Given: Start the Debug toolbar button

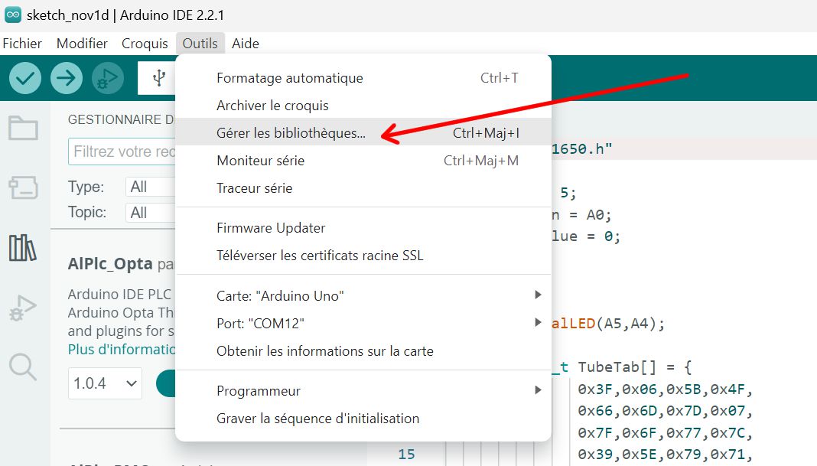Looking at the screenshot, I should point(108,78).
